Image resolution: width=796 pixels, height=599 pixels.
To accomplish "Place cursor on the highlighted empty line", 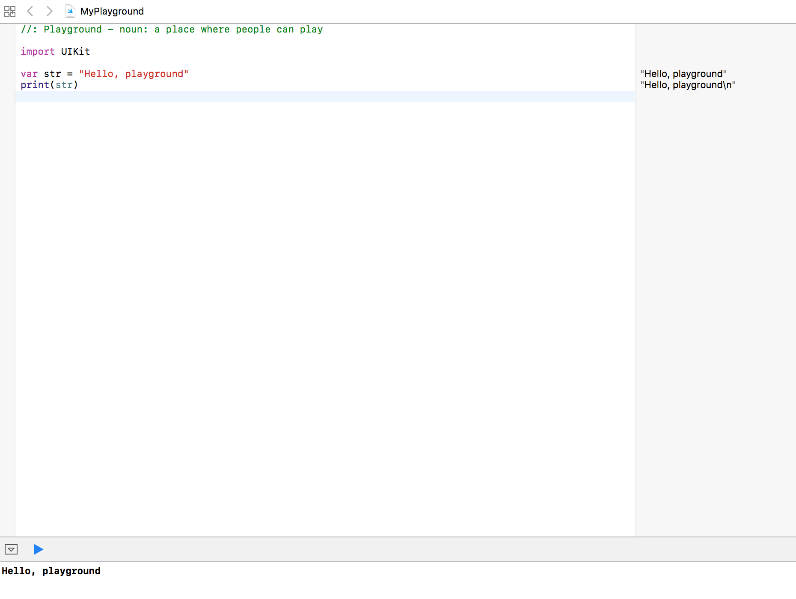I will (325, 96).
